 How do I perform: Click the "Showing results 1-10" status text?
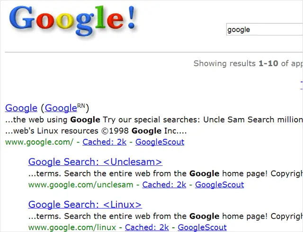click(x=236, y=63)
